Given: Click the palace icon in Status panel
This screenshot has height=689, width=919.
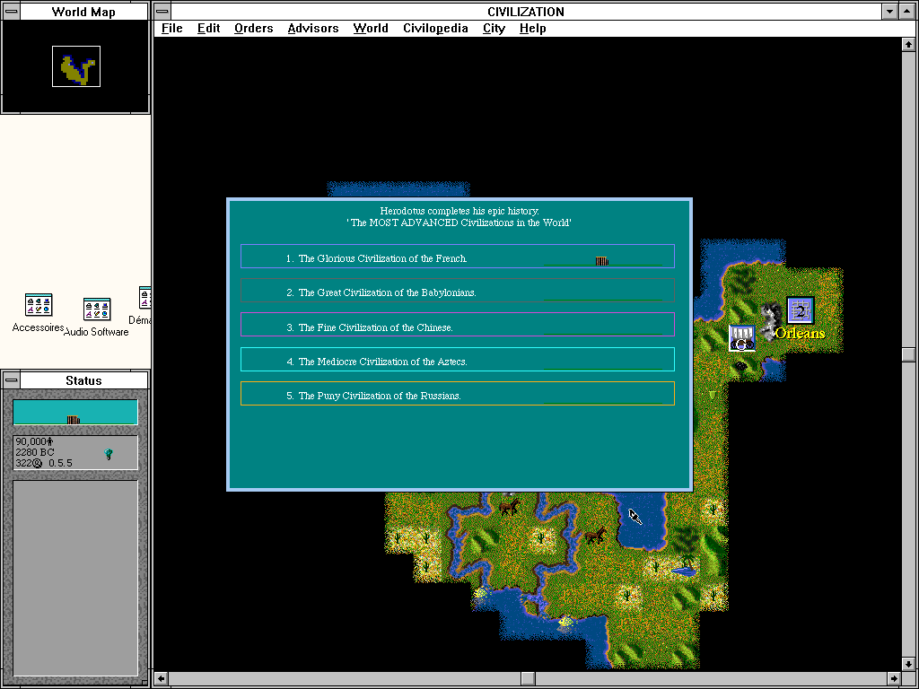Looking at the screenshot, I should pos(73,420).
